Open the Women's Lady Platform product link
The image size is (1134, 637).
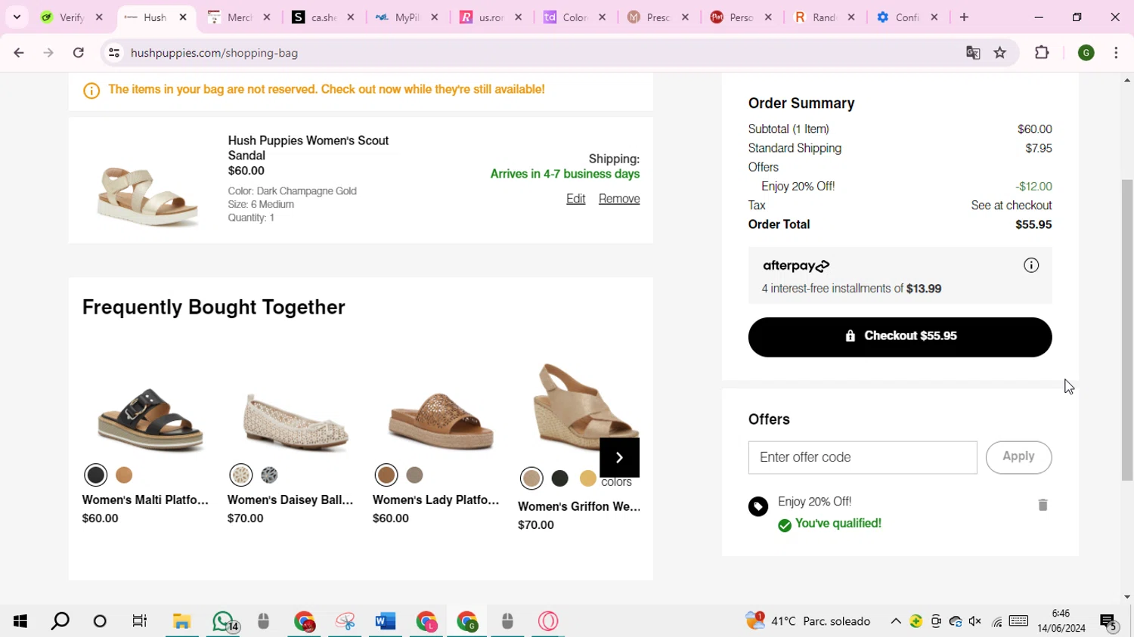435,499
